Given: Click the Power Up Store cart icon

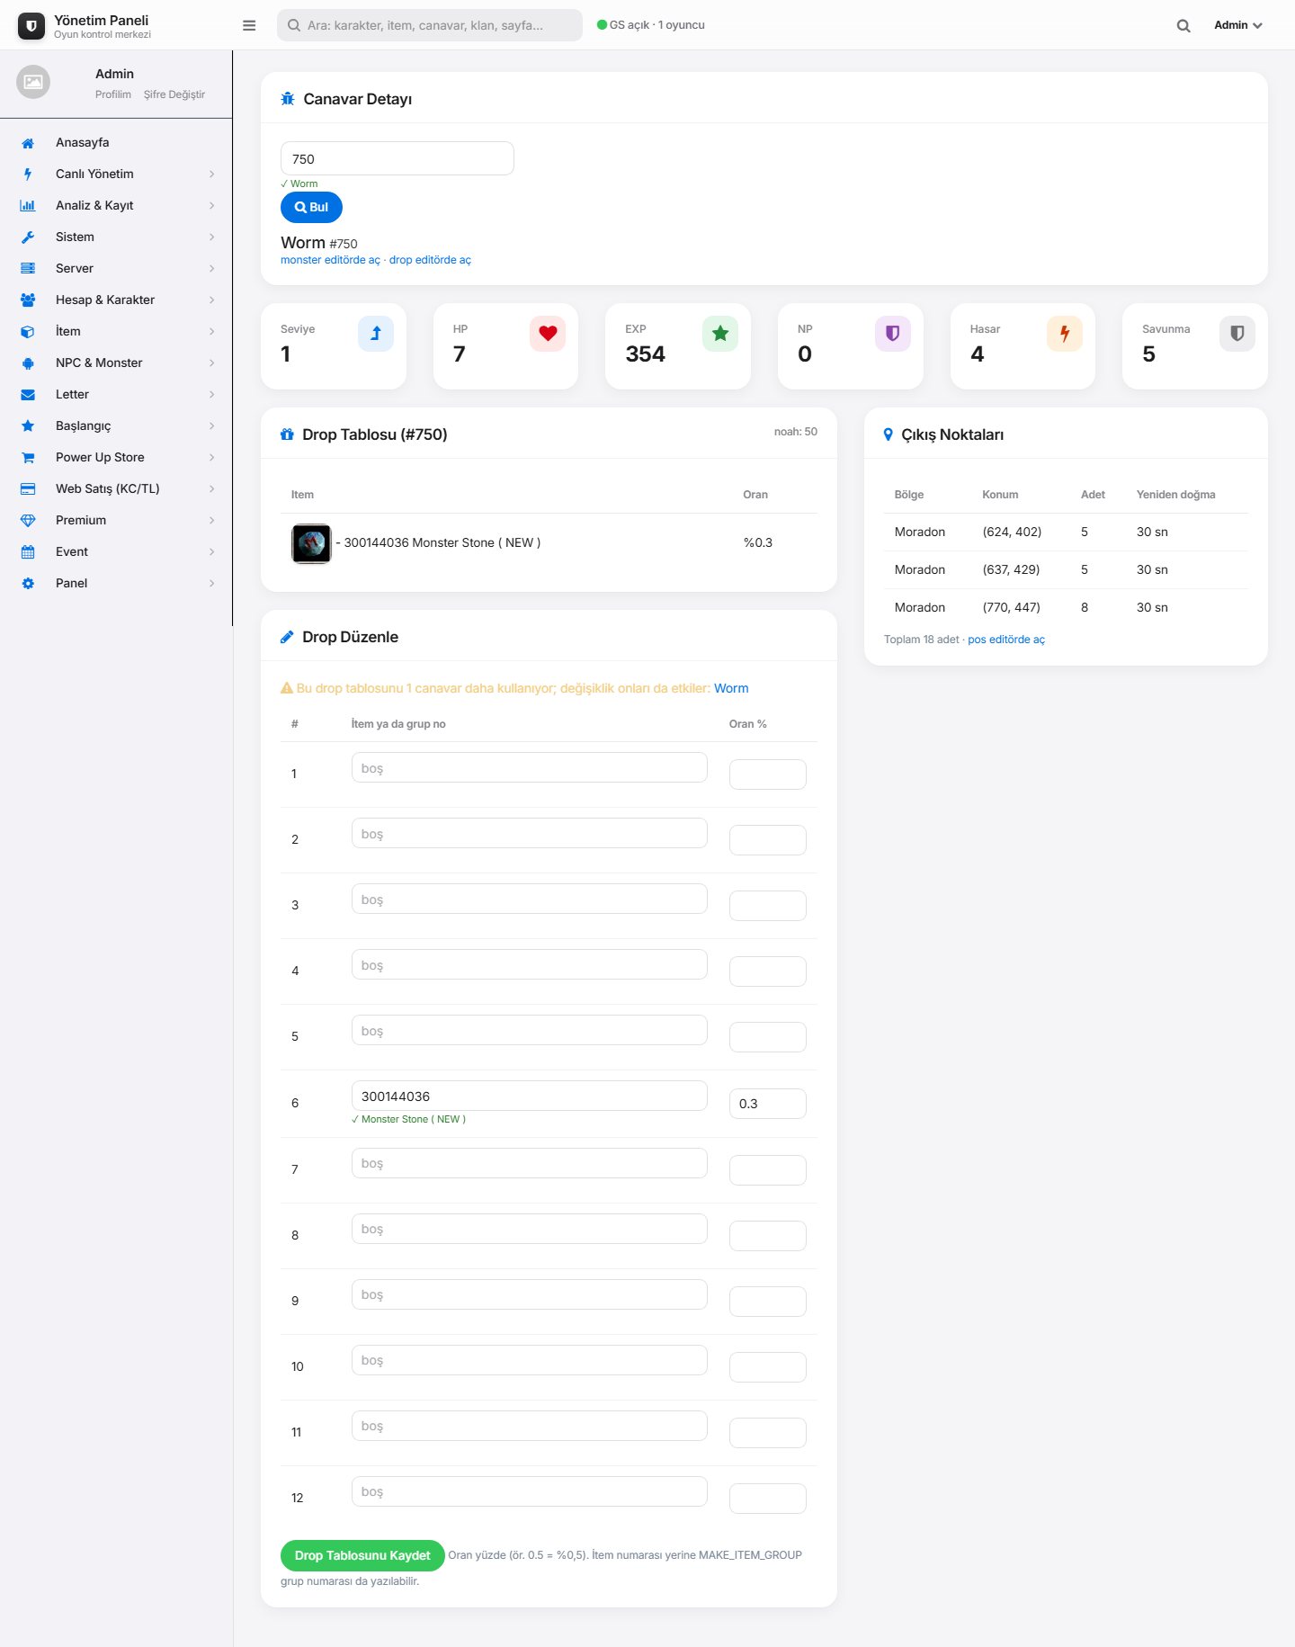Looking at the screenshot, I should (28, 458).
